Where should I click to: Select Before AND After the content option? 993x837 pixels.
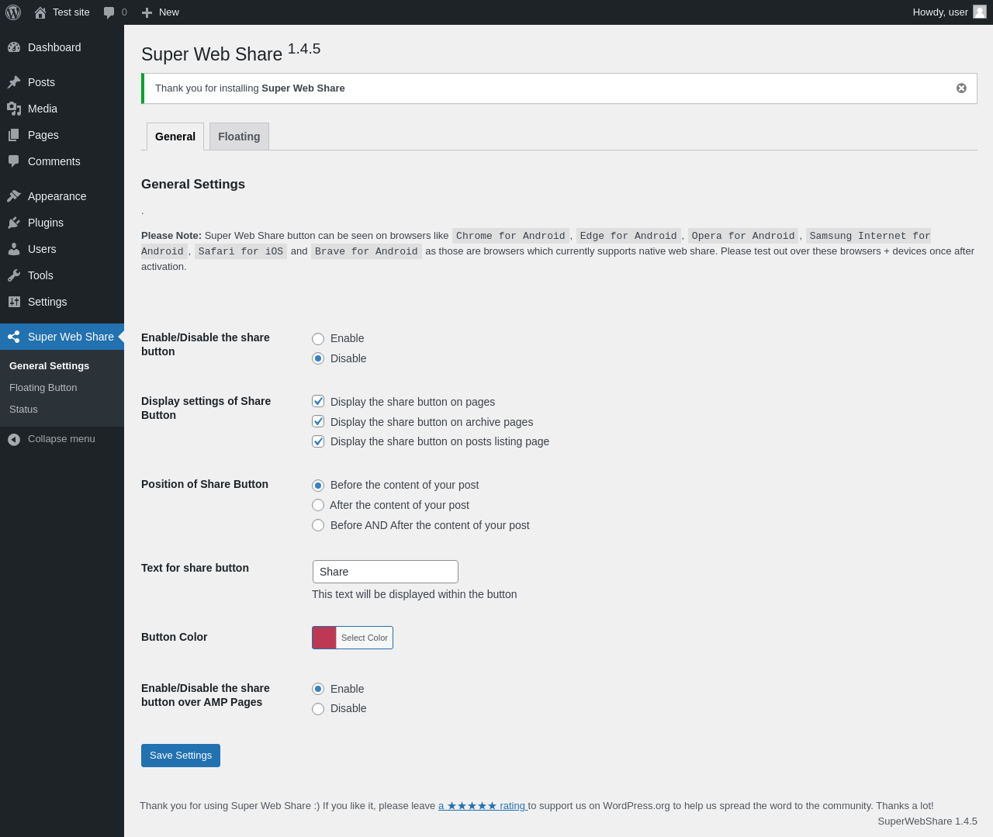tap(318, 525)
